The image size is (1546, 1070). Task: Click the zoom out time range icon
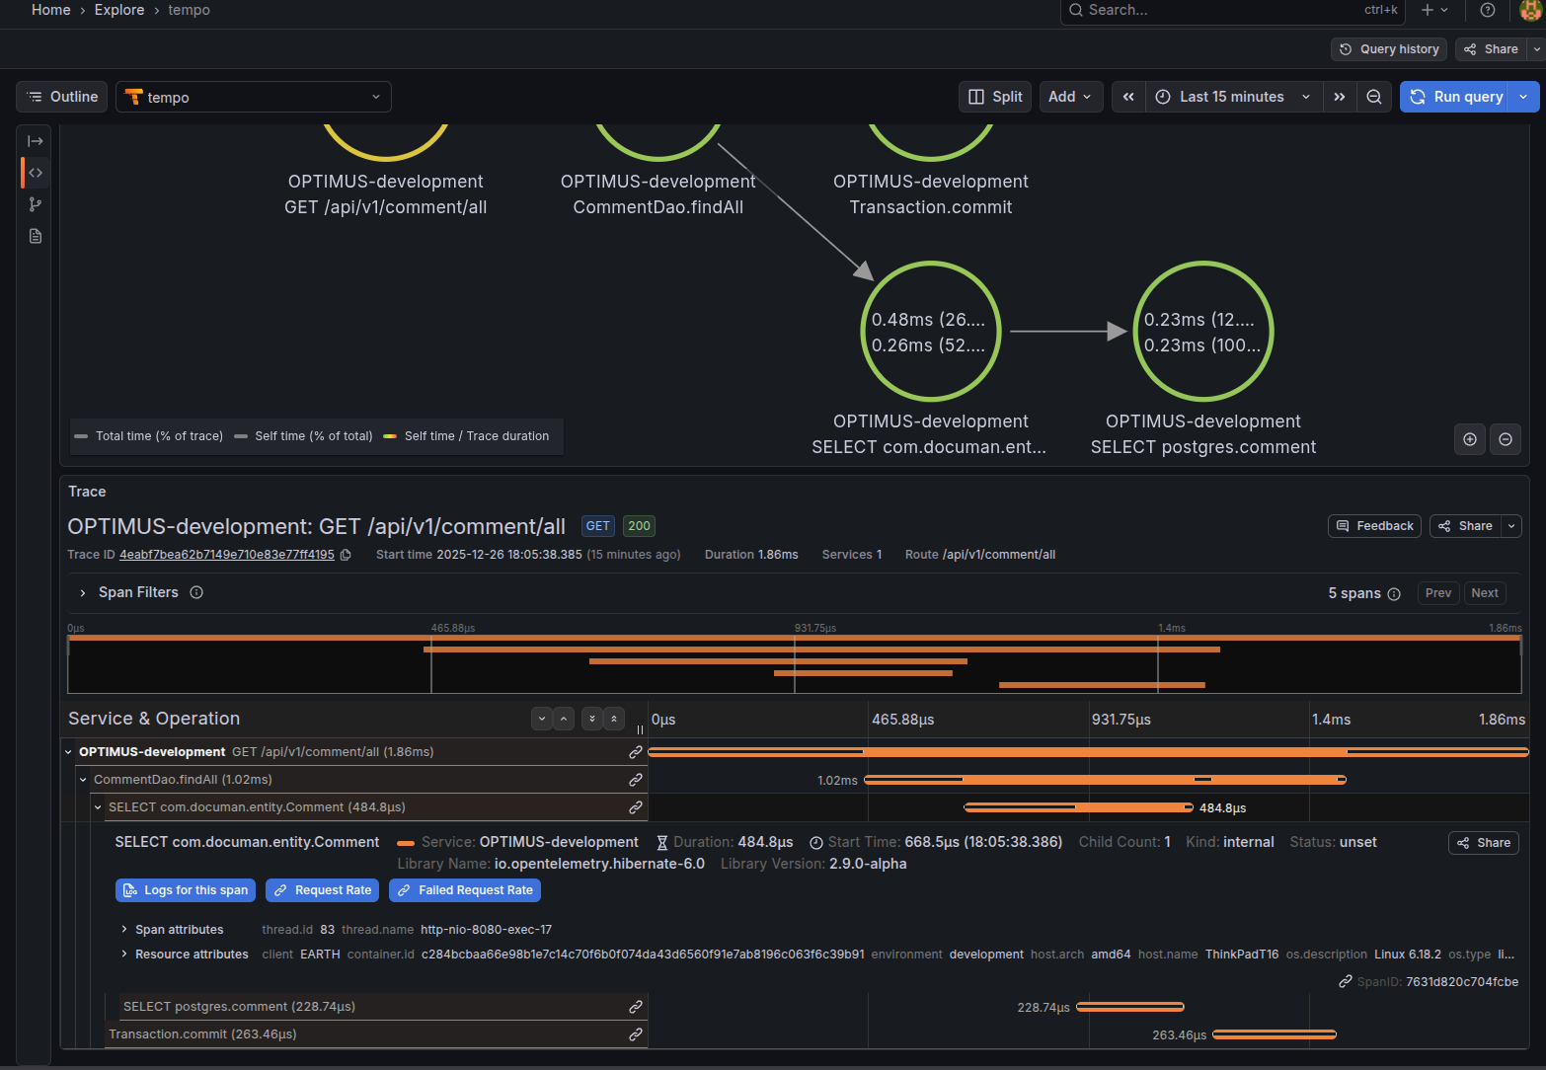1373,97
